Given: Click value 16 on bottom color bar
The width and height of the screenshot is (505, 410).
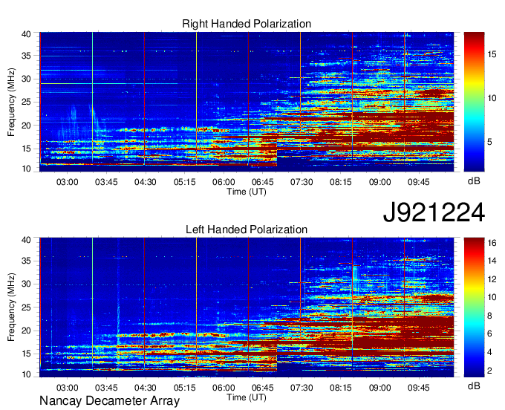Looking at the screenshot, I should pos(492,243).
